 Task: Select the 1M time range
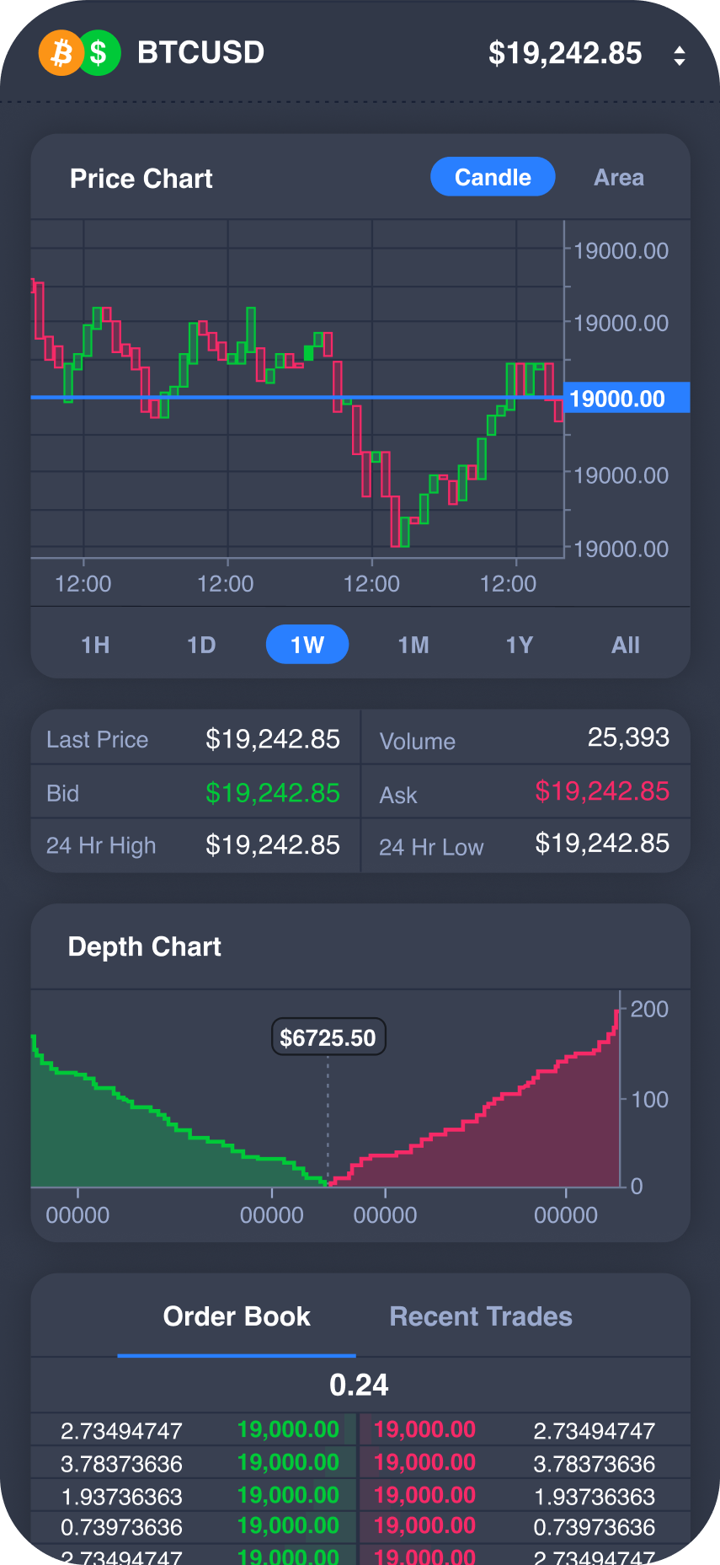(x=413, y=645)
